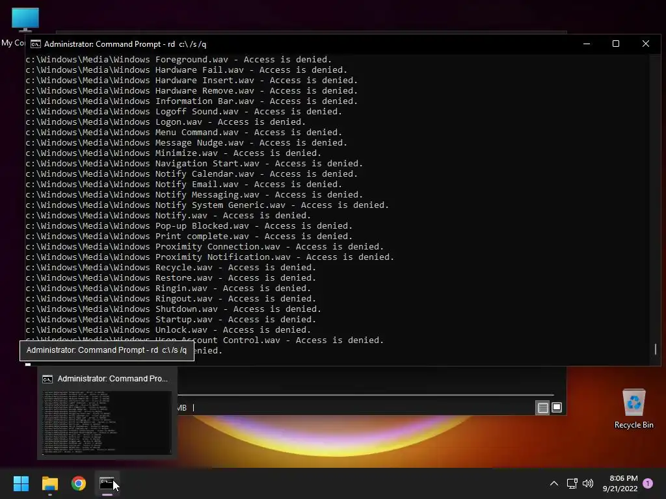Open the network status tray icon
This screenshot has height=499, width=666.
pyautogui.click(x=572, y=483)
